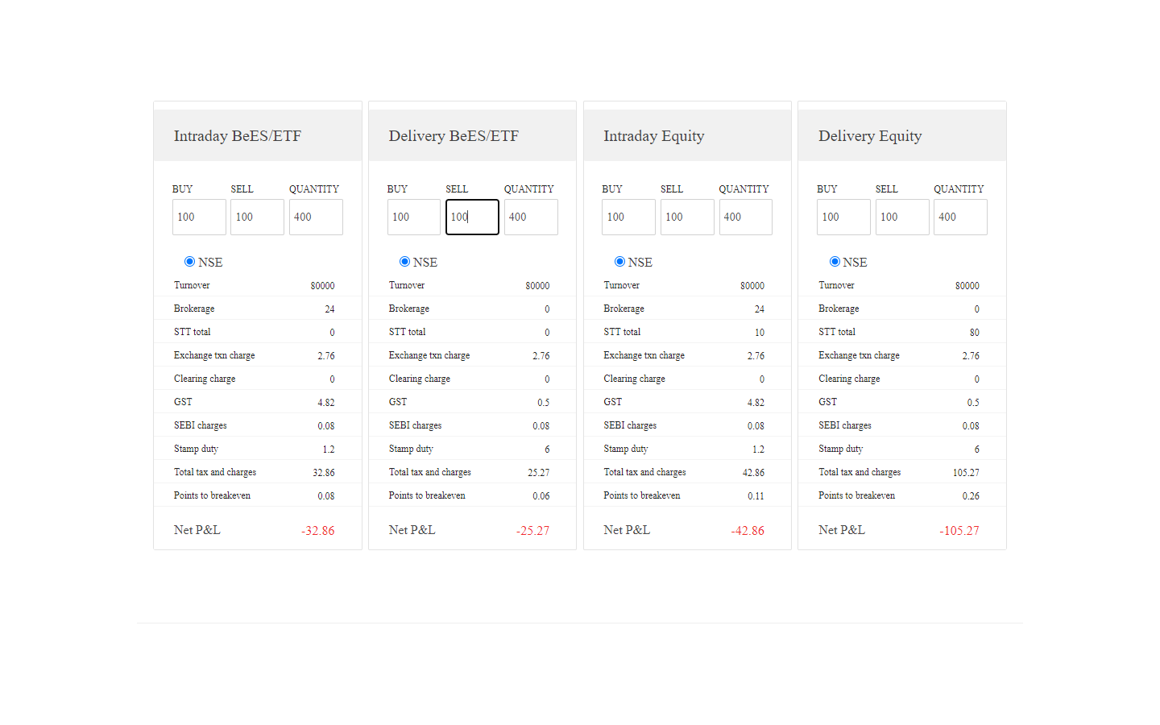Click the Net P&L value in Intraday Equity
Viewport: 1160px width, 725px height.
(x=747, y=530)
